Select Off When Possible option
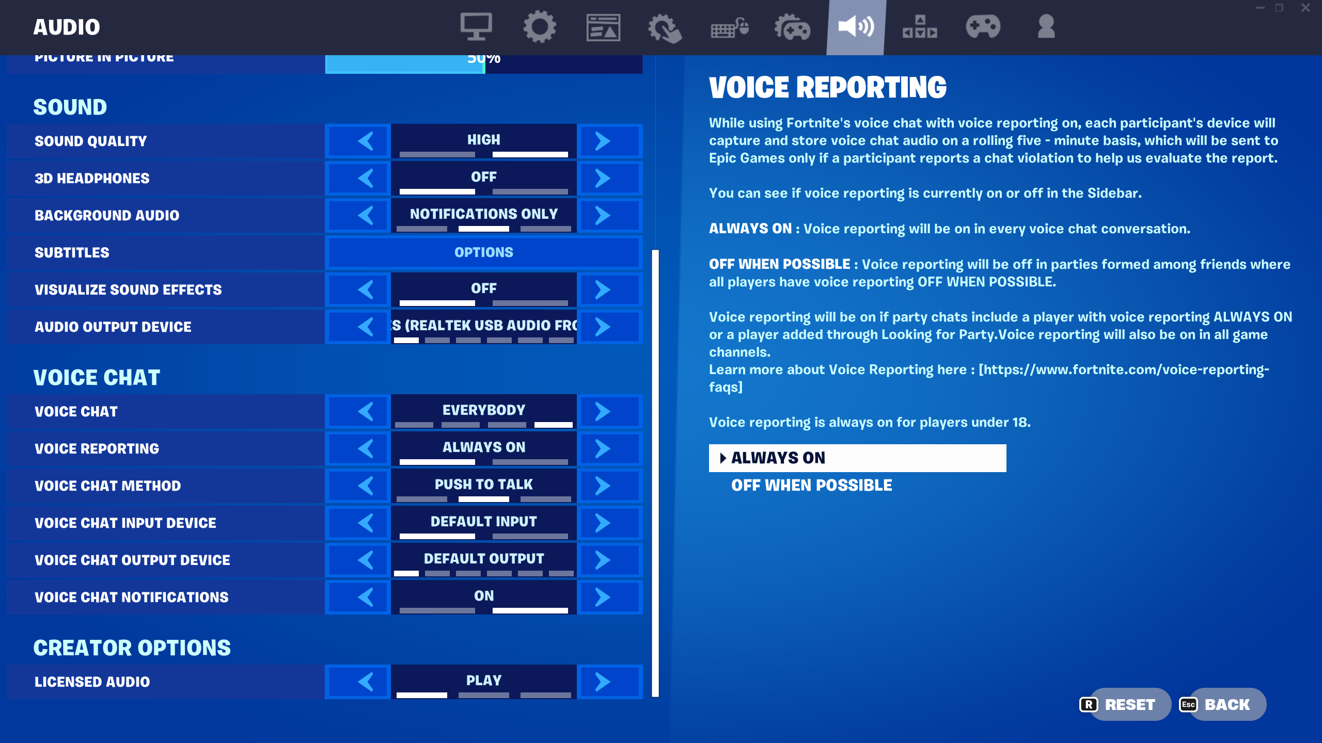Image resolution: width=1322 pixels, height=743 pixels. point(811,486)
